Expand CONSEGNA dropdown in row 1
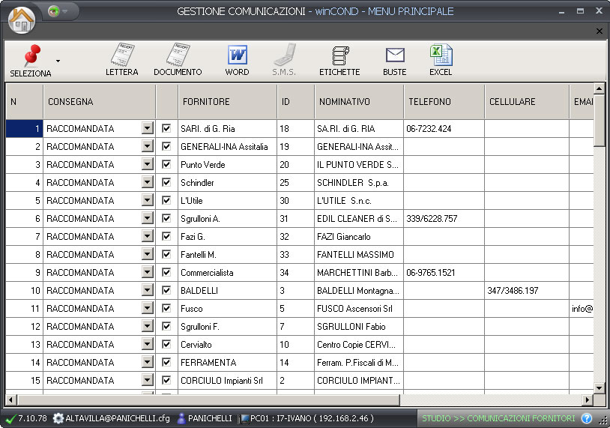The height and width of the screenshot is (428, 610). pos(147,129)
